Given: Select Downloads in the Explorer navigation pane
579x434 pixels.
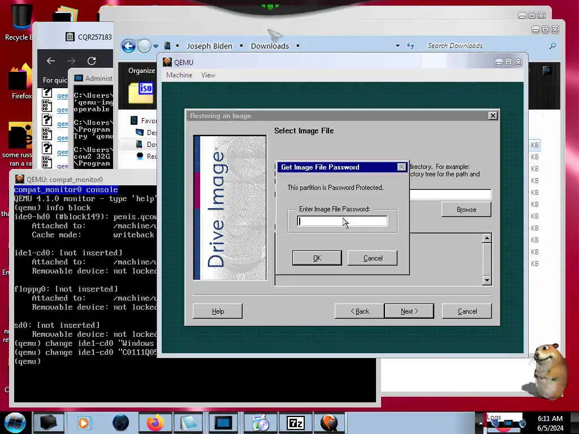Looking at the screenshot, I should (x=146, y=144).
